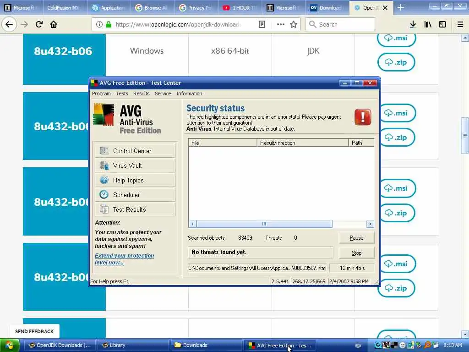Open the AVG Scheduler
The width and height of the screenshot is (469, 352).
click(135, 195)
